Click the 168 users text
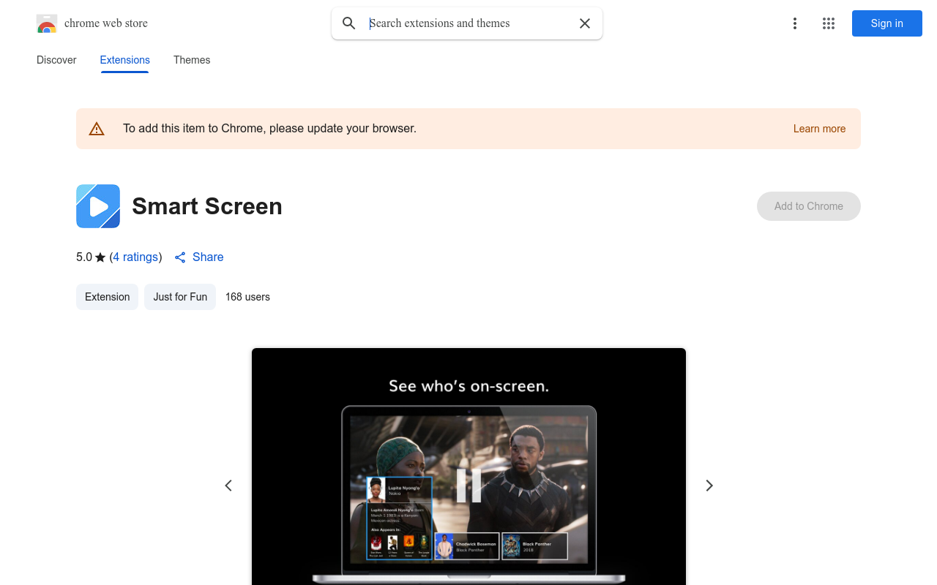Viewport: 937px width, 585px height. click(247, 297)
